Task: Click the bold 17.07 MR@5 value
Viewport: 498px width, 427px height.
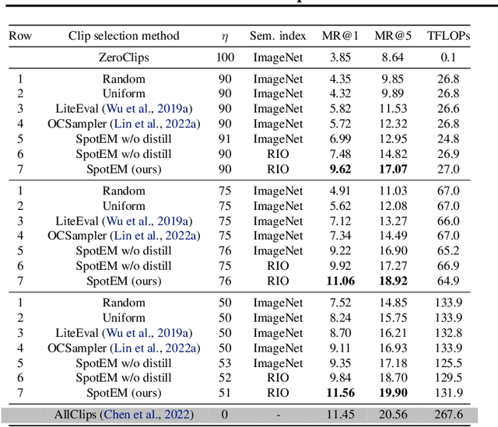Action: pos(393,169)
